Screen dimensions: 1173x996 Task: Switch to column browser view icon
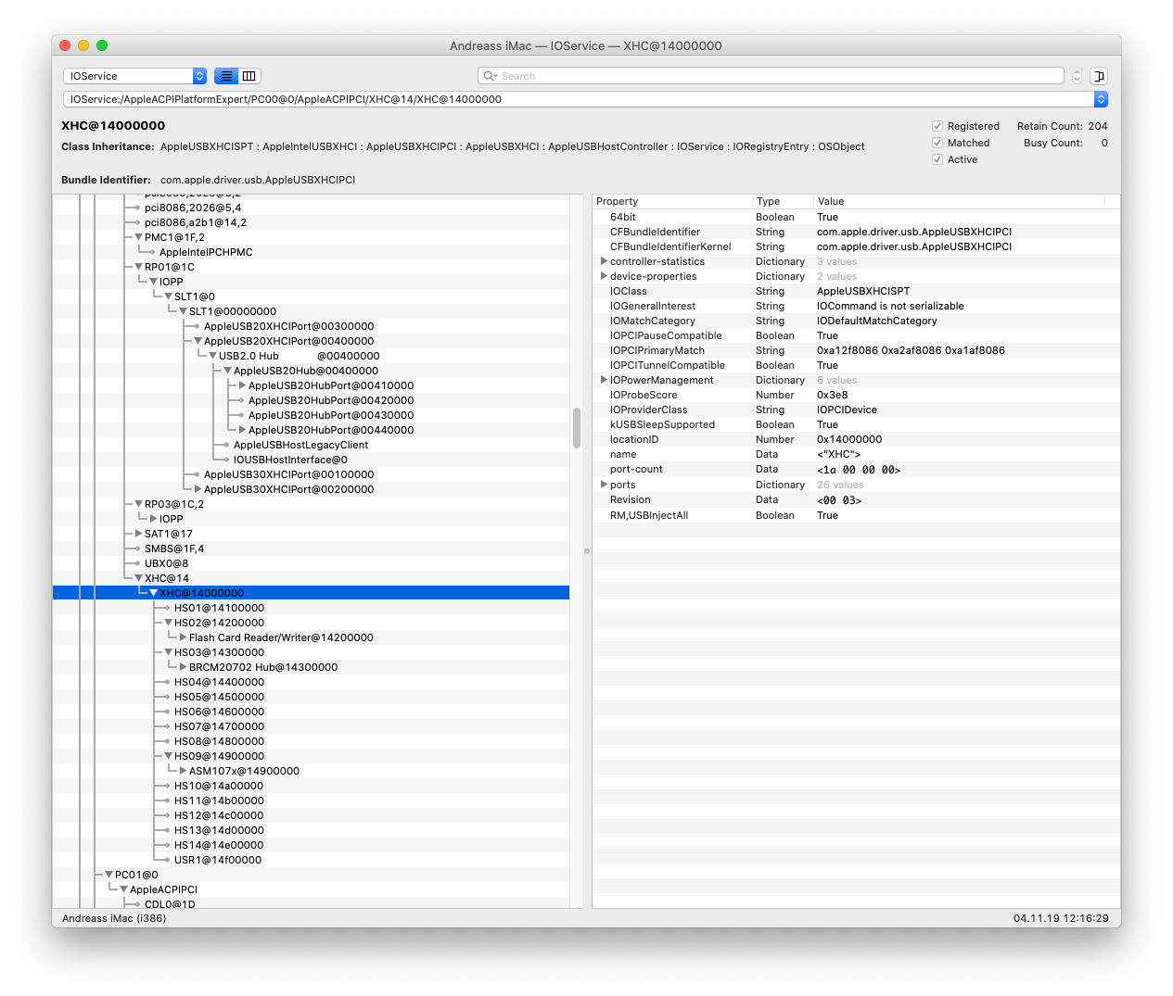[x=249, y=76]
